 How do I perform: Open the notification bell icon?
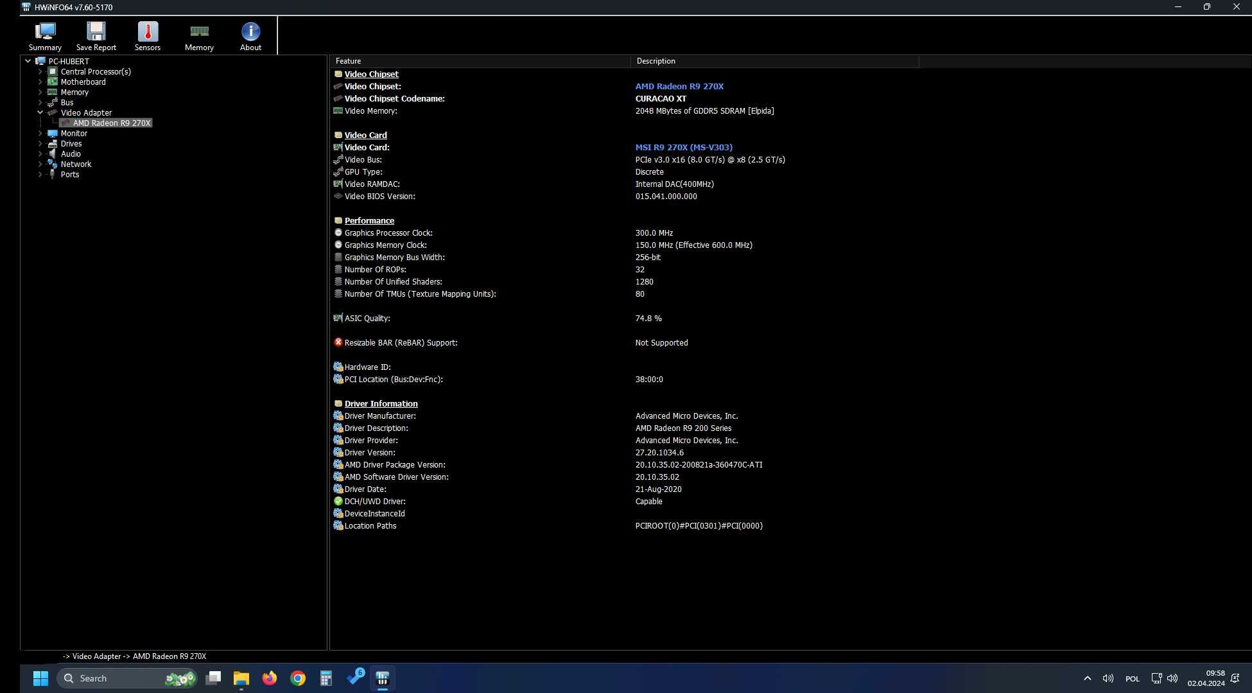pyautogui.click(x=1235, y=678)
